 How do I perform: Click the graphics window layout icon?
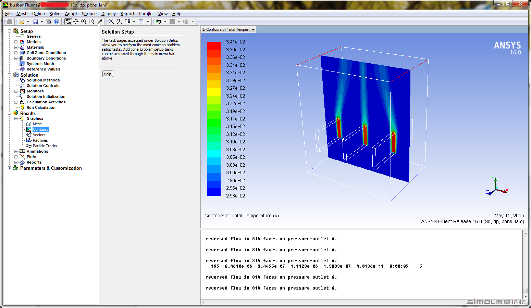click(141, 22)
